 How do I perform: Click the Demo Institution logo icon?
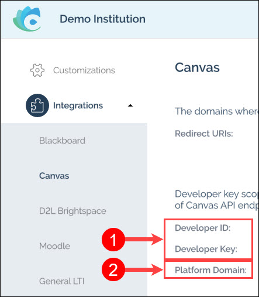[x=27, y=19]
